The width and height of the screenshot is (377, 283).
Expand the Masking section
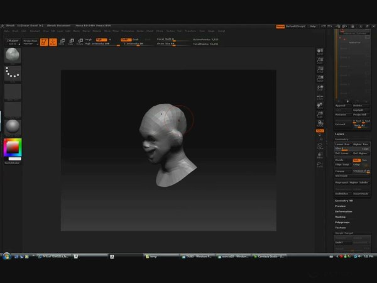tap(340, 217)
